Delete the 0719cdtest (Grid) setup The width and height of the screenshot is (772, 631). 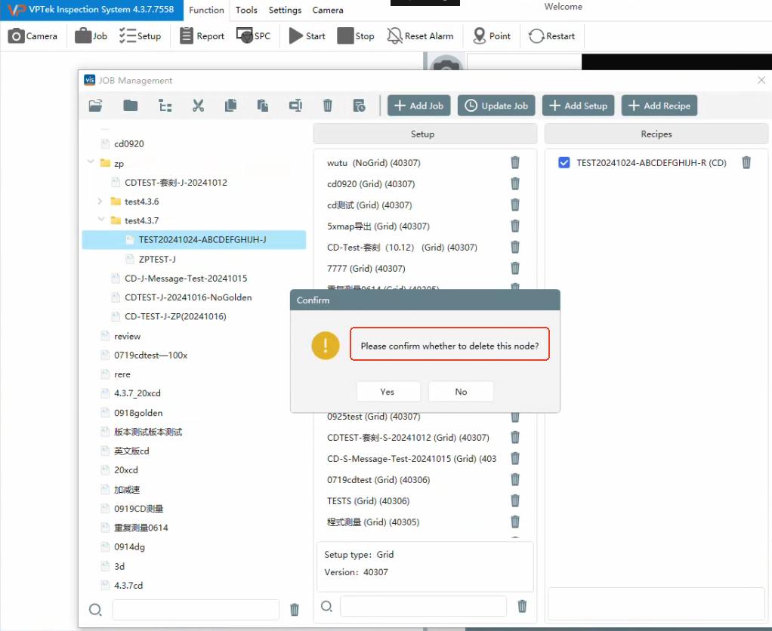click(x=515, y=479)
